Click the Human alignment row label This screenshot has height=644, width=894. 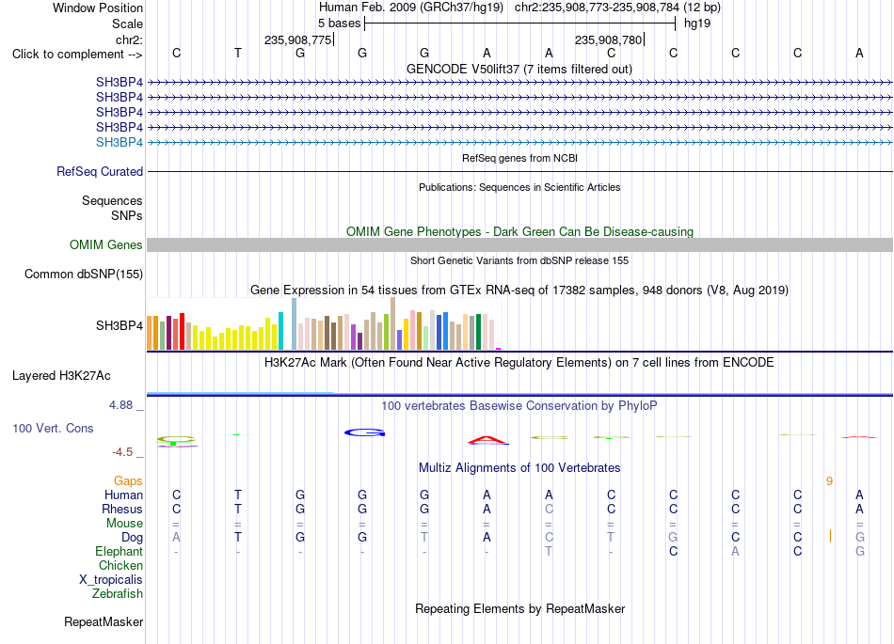123,495
